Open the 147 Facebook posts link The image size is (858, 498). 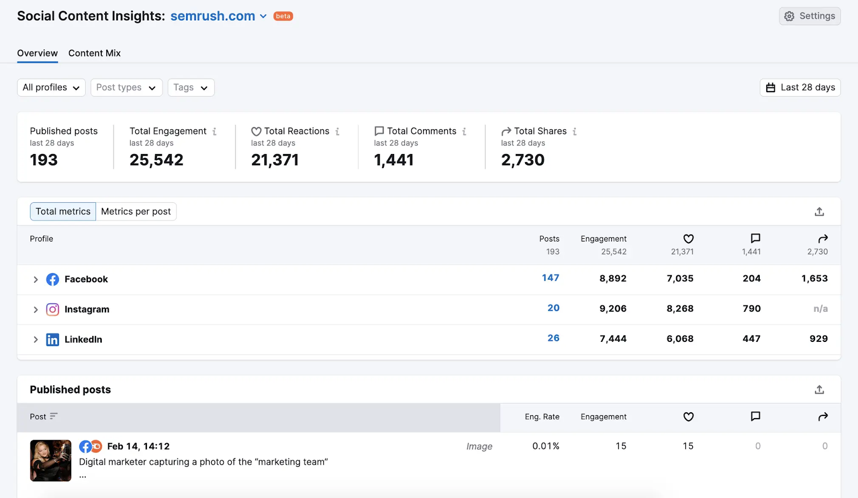pos(551,277)
